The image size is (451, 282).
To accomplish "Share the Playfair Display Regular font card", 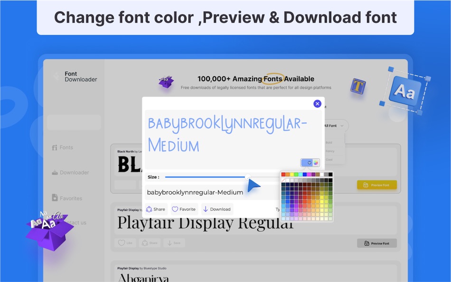I will pos(150,243).
